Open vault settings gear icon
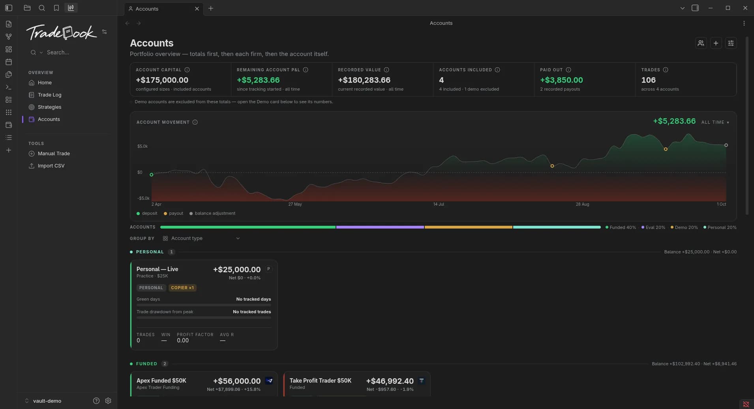Screen dimensions: 754x409 pos(108,401)
